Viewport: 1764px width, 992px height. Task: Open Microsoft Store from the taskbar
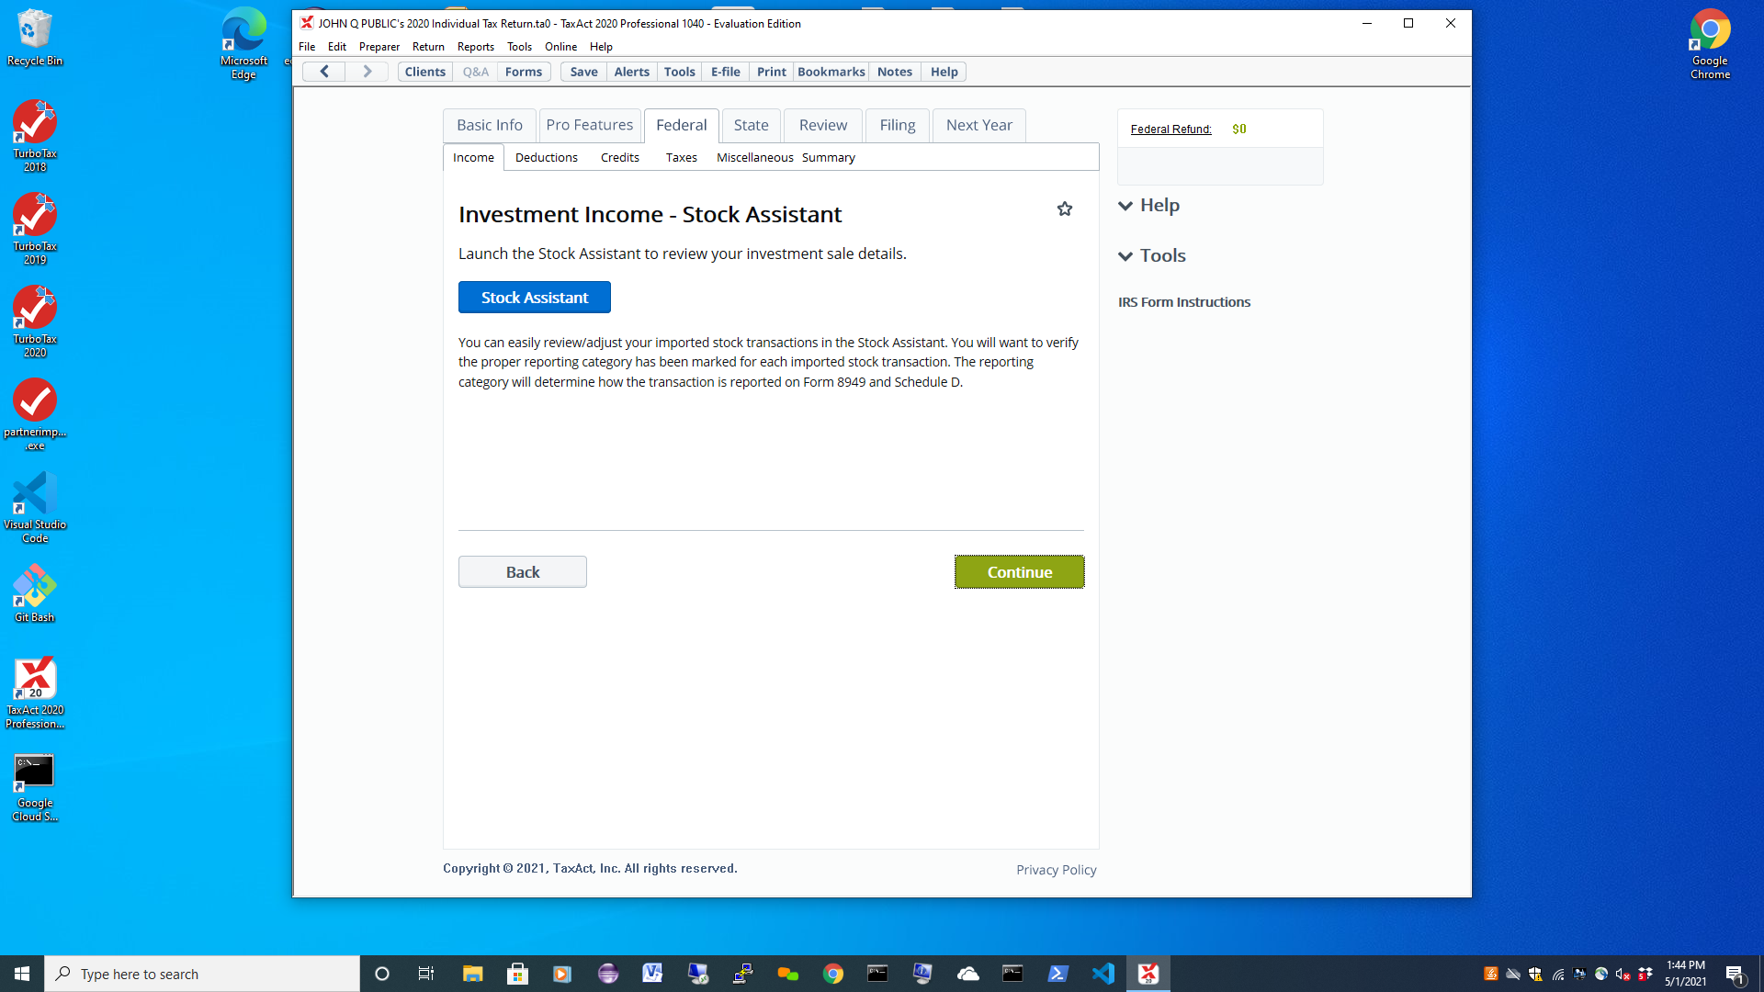[x=517, y=974]
